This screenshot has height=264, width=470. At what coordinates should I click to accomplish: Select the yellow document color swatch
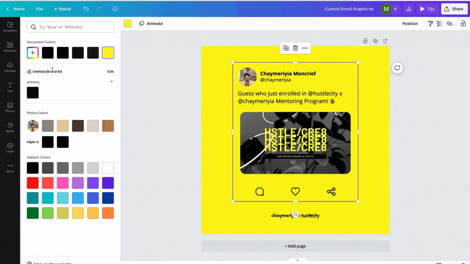click(x=108, y=53)
